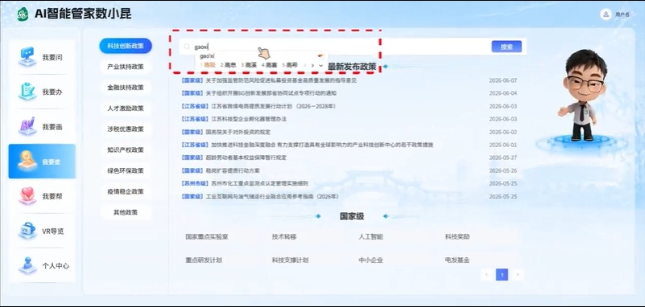This screenshot has width=645, height=307.
Task: Switch to 人才激励政策 tab
Action: click(x=126, y=108)
